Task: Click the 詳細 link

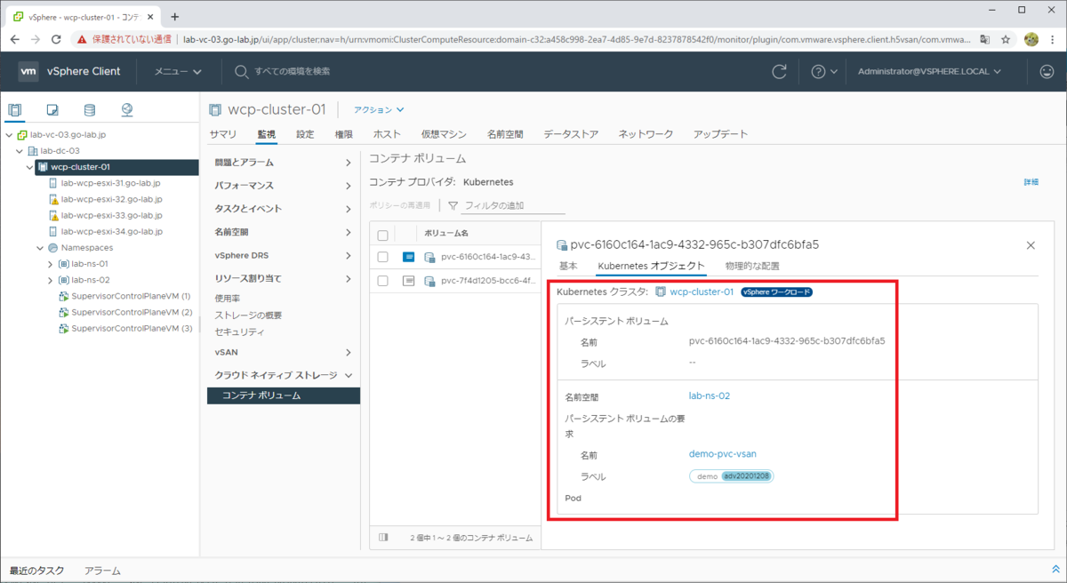Action: [x=1031, y=182]
